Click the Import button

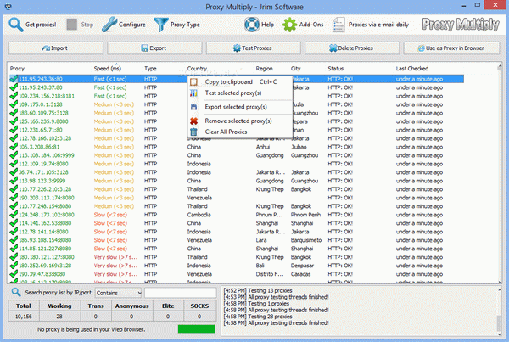pyautogui.click(x=55, y=48)
